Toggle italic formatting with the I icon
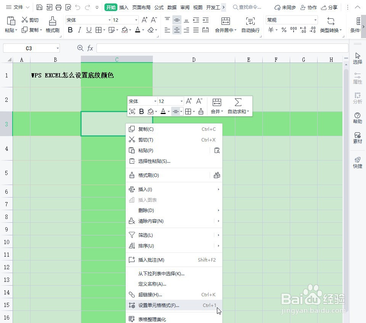 point(79,30)
